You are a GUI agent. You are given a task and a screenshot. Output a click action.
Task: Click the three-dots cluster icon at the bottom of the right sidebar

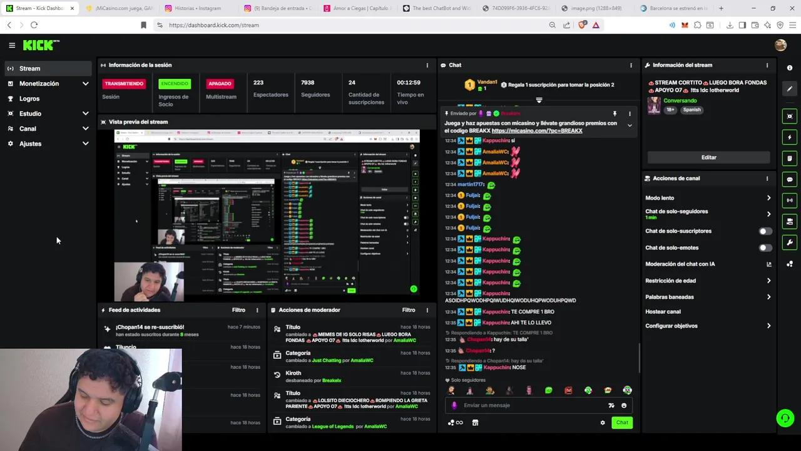(790, 264)
